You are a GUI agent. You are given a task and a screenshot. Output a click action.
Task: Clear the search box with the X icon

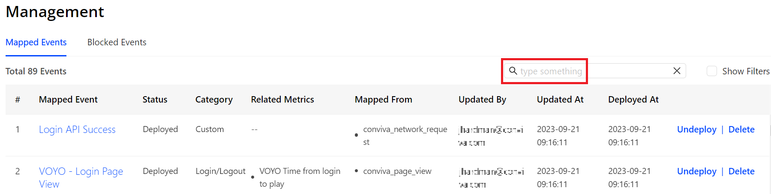(677, 71)
